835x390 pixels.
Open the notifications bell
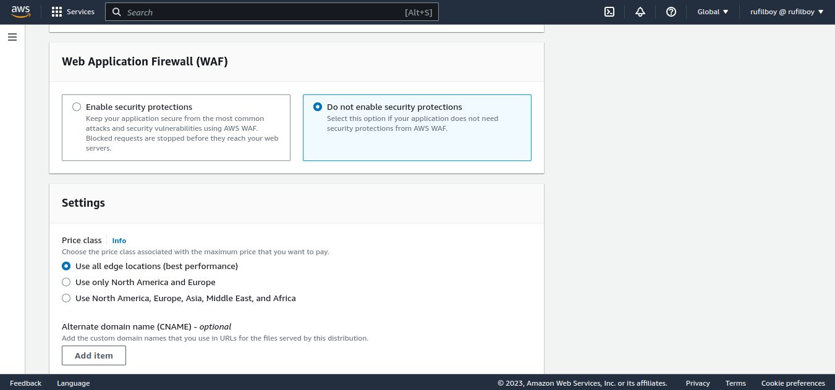[x=640, y=12]
